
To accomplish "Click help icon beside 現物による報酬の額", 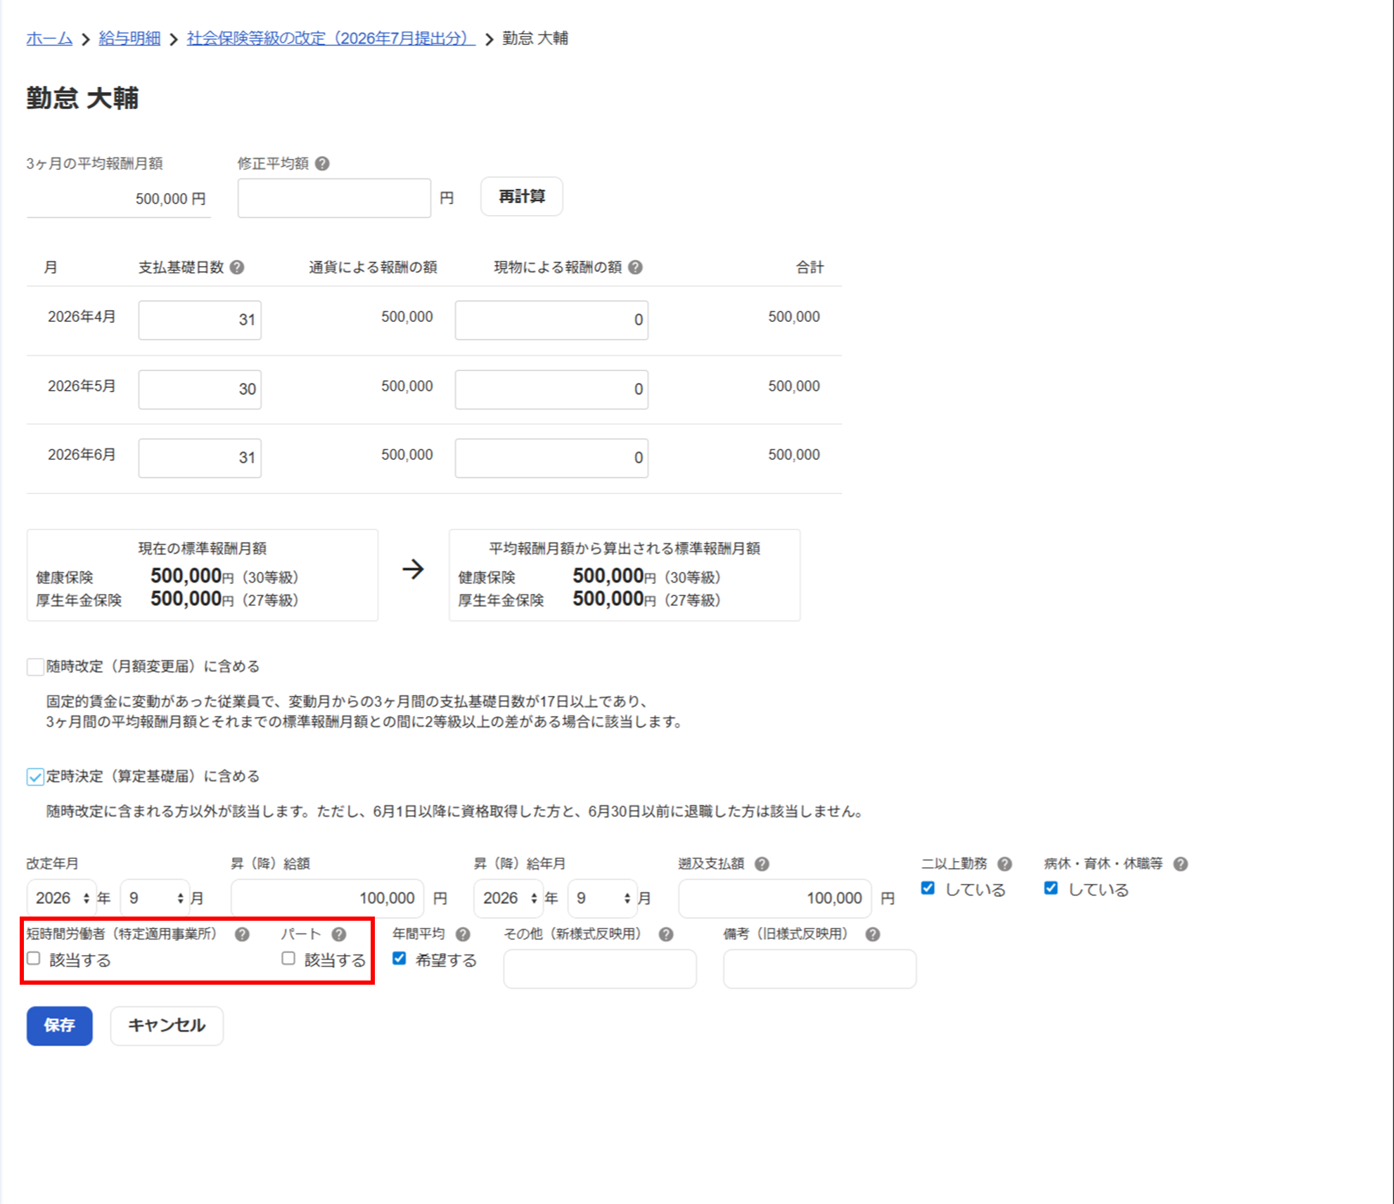I will click(635, 267).
